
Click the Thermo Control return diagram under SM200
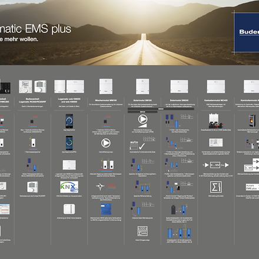click(x=179, y=187)
